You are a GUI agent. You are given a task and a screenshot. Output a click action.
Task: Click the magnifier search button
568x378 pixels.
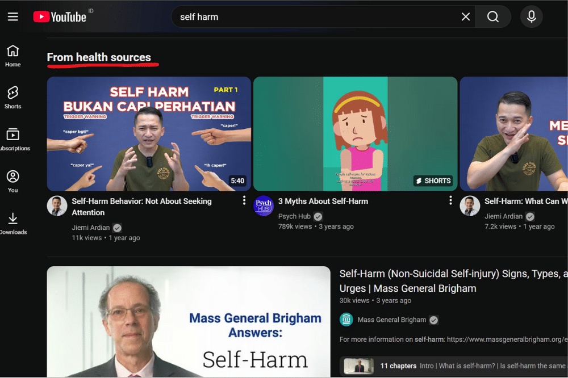(x=493, y=17)
